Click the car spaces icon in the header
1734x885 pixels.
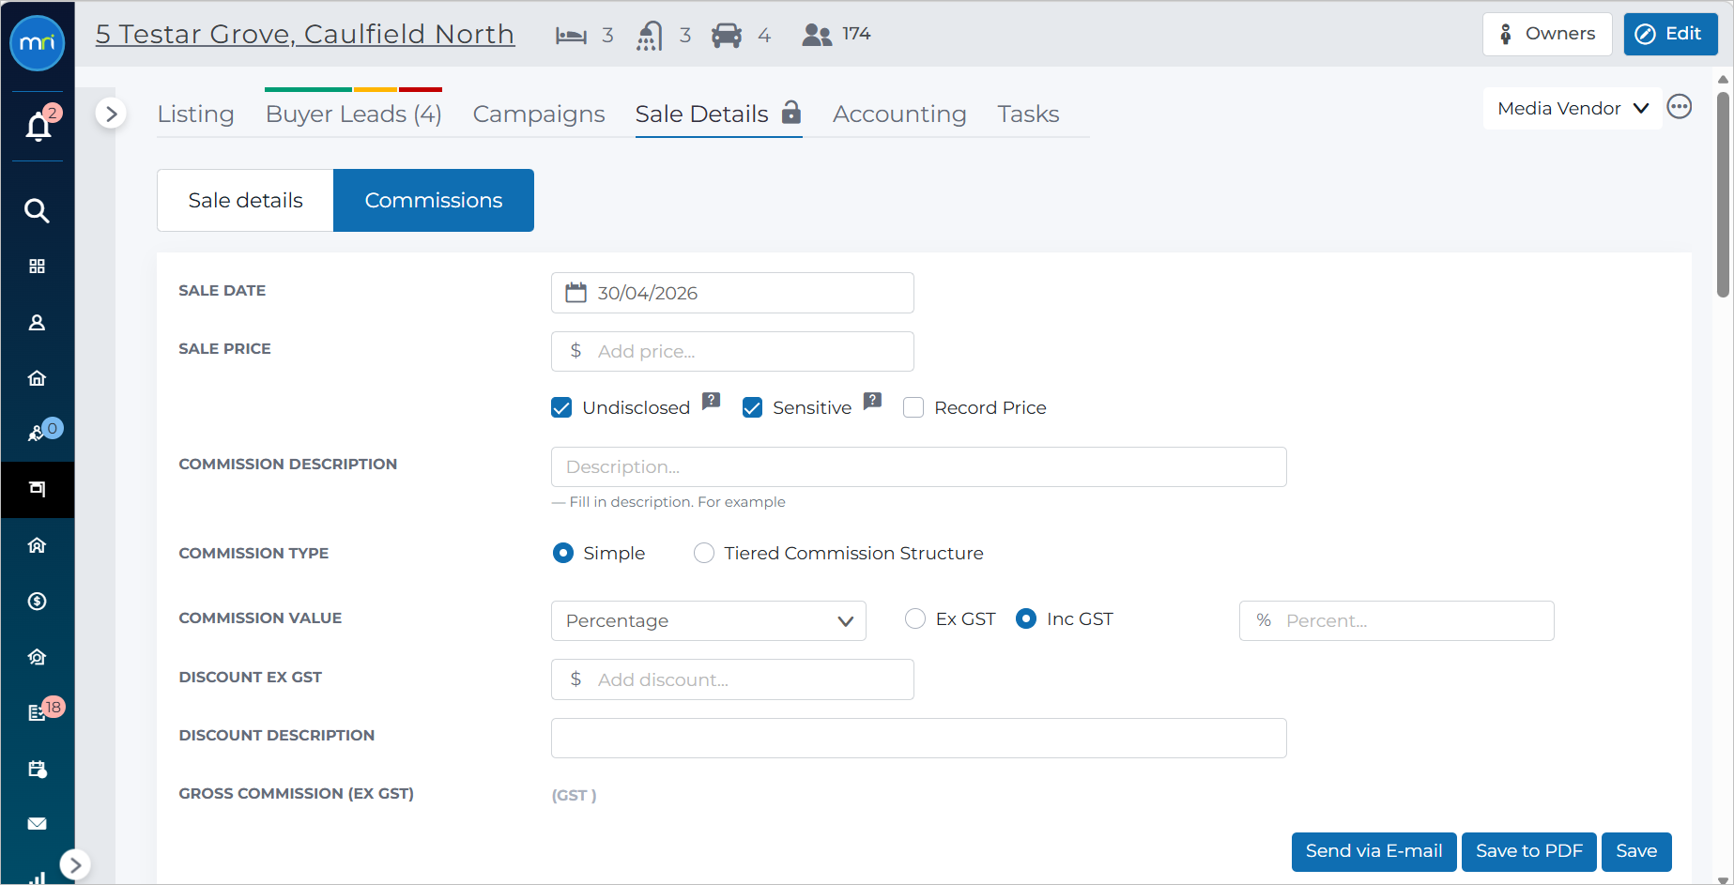click(x=727, y=36)
